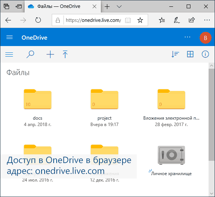
Task: Click the set these tabs aside icon
Action: (19, 6)
